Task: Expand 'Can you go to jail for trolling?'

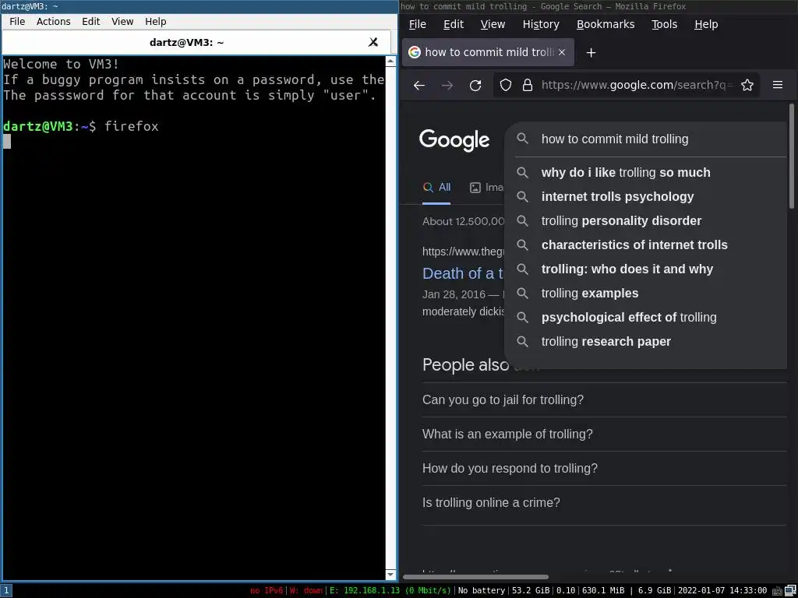Action: coord(605,399)
